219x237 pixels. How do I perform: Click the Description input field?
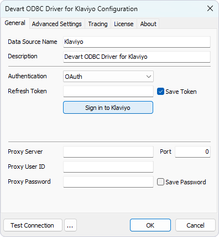(137, 57)
